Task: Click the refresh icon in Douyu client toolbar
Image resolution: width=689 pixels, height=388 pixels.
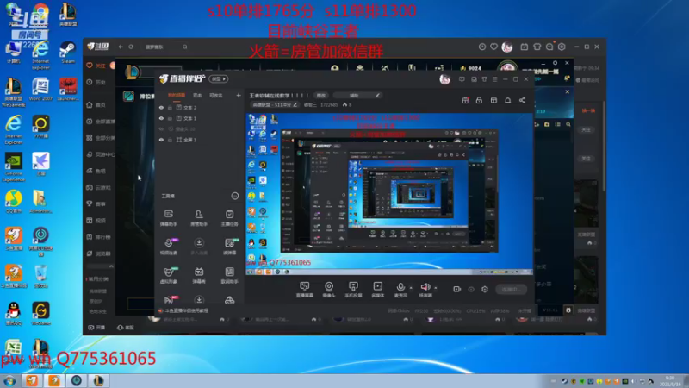Action: [x=131, y=47]
